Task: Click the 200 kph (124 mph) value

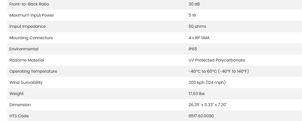Action: click(207, 82)
